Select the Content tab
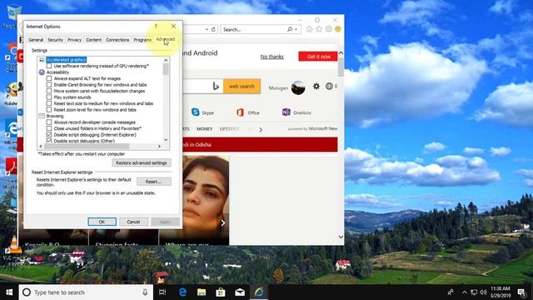Screen dimensions: 533x300 pyautogui.click(x=93, y=40)
